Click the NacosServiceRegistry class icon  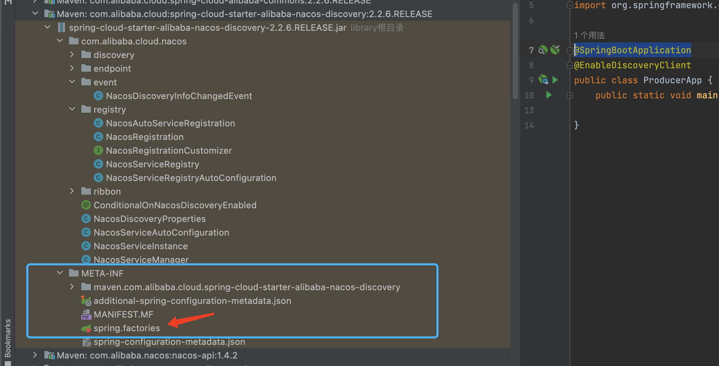[98, 164]
